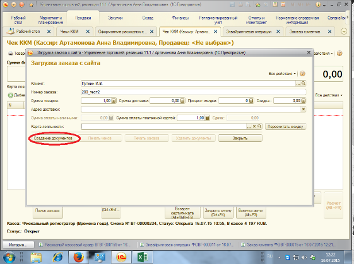Screen dimensions: 354x264
Task: Focus the Клиент input field
Action: [x=188, y=83]
